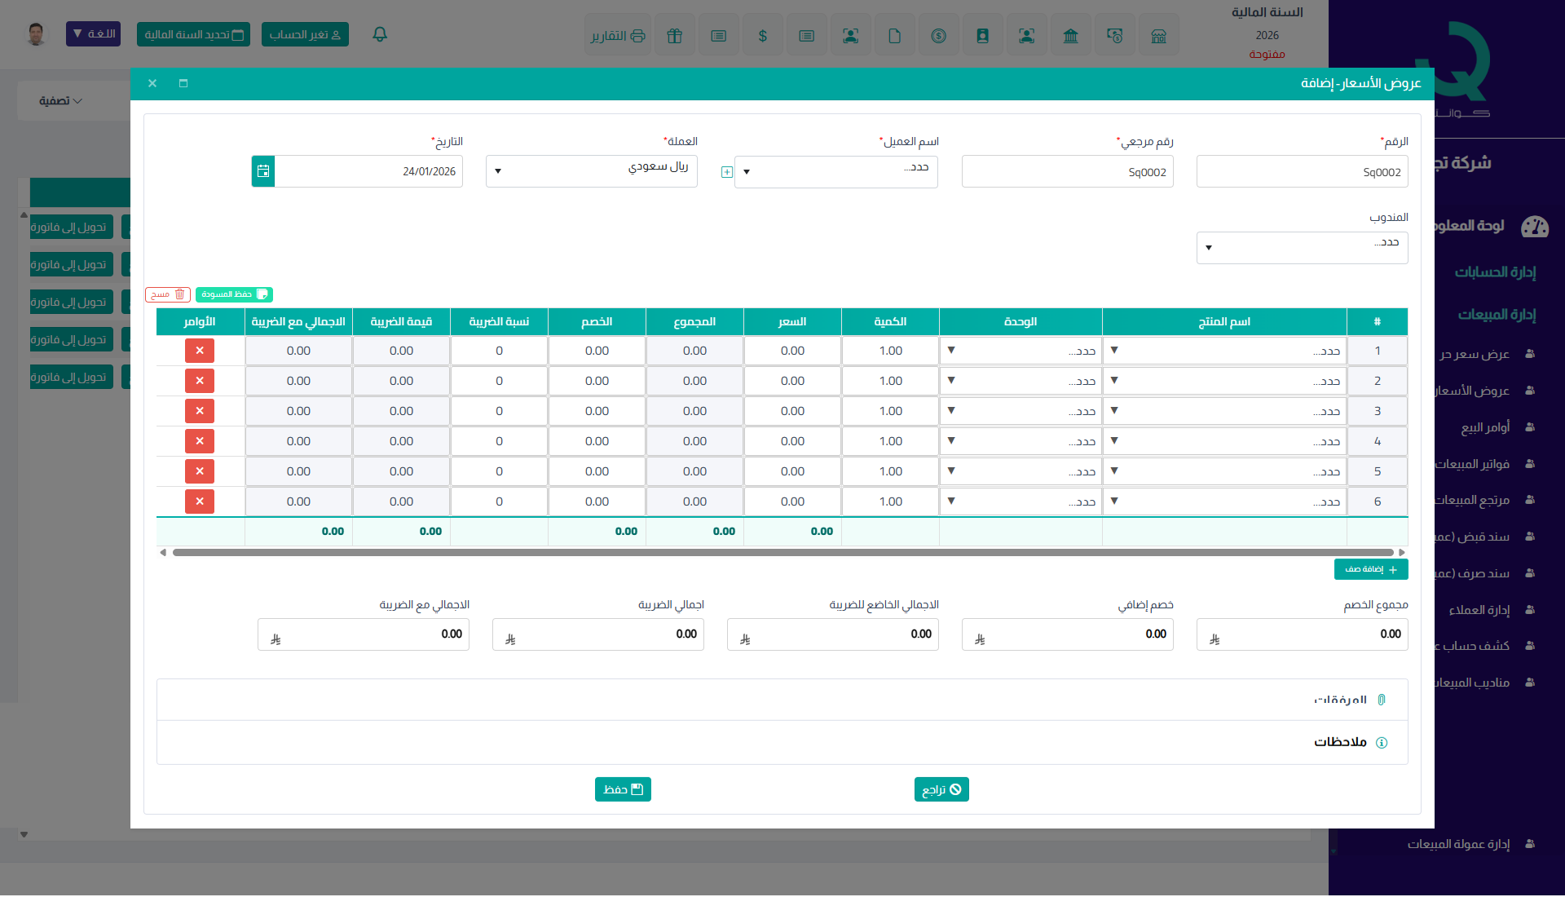Click the save (حفظ) button
The height and width of the screenshot is (897, 1565).
click(x=623, y=789)
